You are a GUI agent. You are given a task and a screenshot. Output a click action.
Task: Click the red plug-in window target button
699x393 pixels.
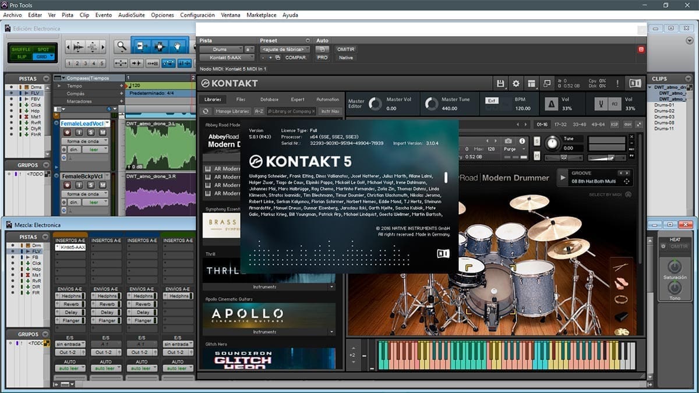641,49
